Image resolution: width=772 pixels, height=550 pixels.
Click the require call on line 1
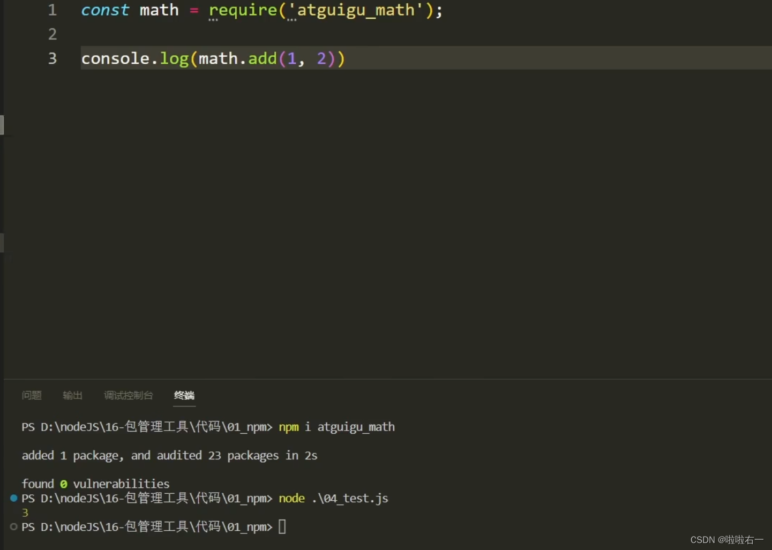(x=243, y=10)
